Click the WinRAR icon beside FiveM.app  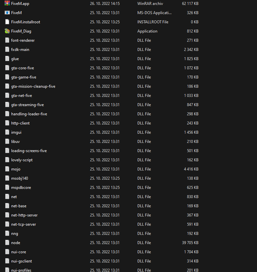point(7,3)
